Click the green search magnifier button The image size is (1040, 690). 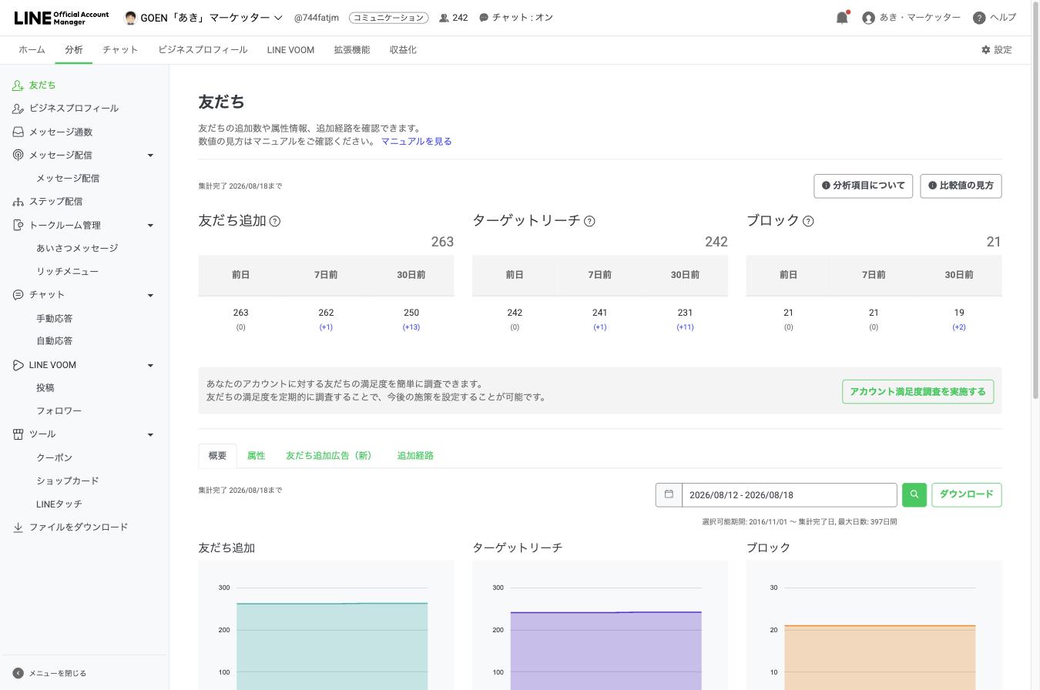click(x=914, y=494)
